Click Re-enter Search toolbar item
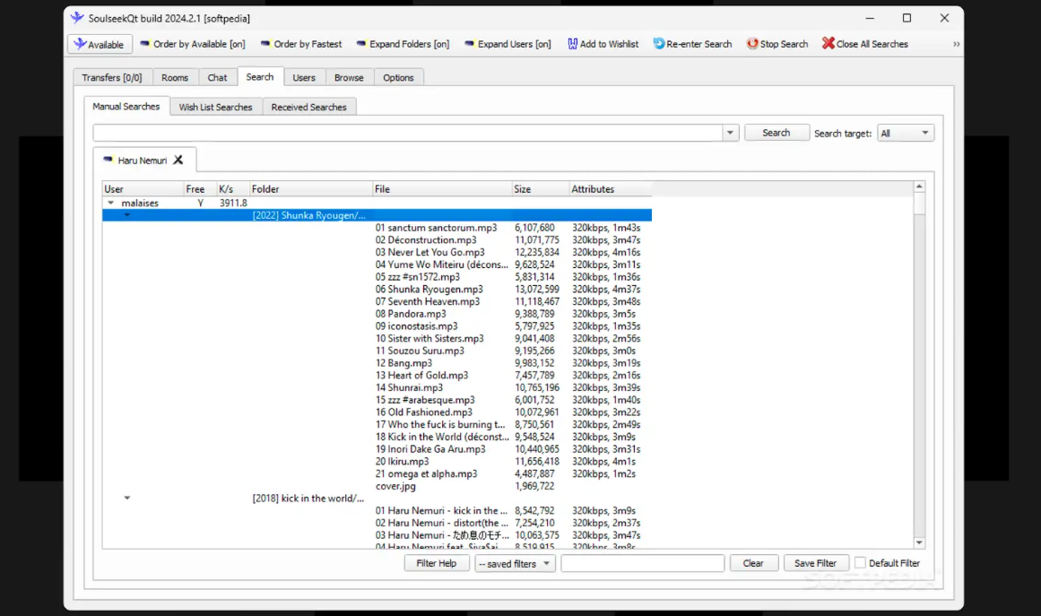The height and width of the screenshot is (616, 1041). (692, 44)
